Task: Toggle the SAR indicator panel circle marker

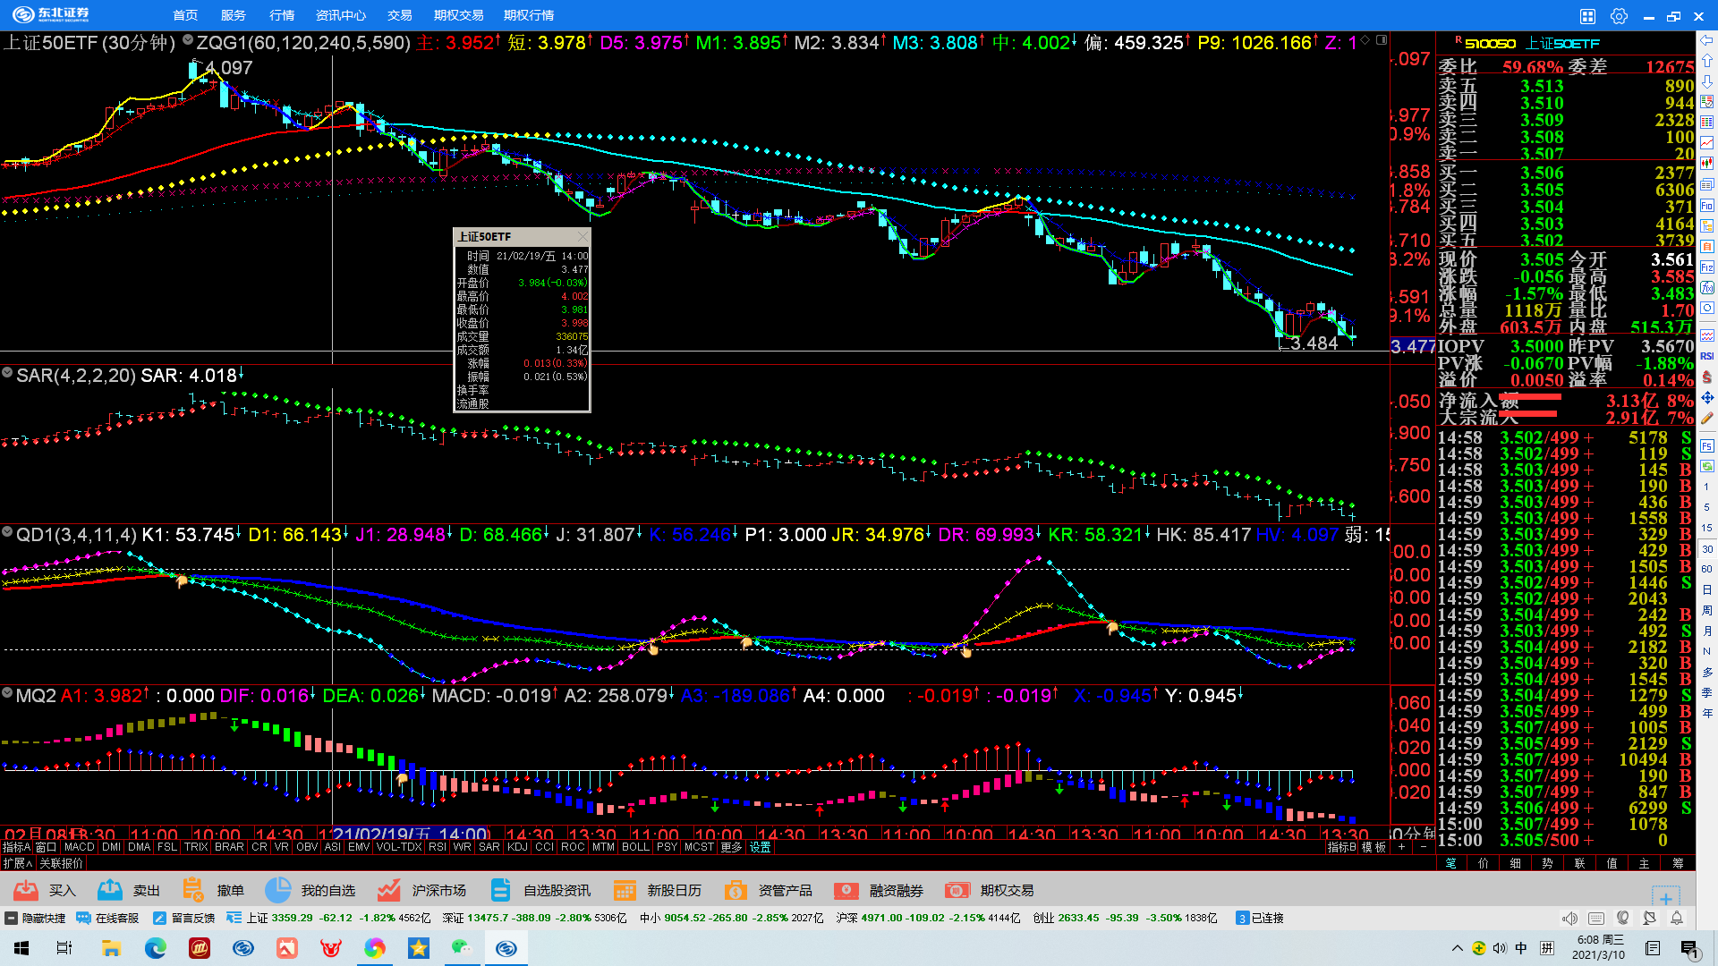Action: point(7,373)
